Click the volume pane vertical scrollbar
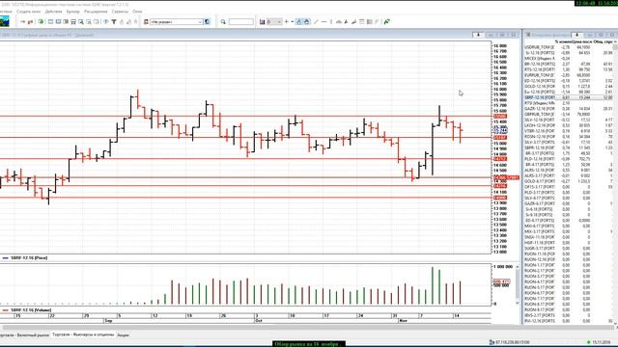618x347 pixels. 518,285
